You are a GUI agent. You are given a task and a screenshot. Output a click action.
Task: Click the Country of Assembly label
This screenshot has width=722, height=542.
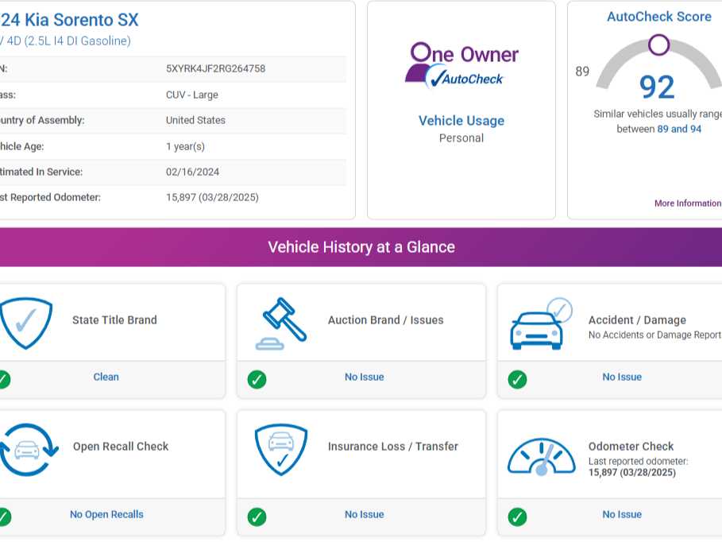coord(42,120)
